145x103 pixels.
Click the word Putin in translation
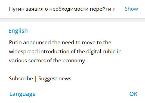tap(15, 43)
